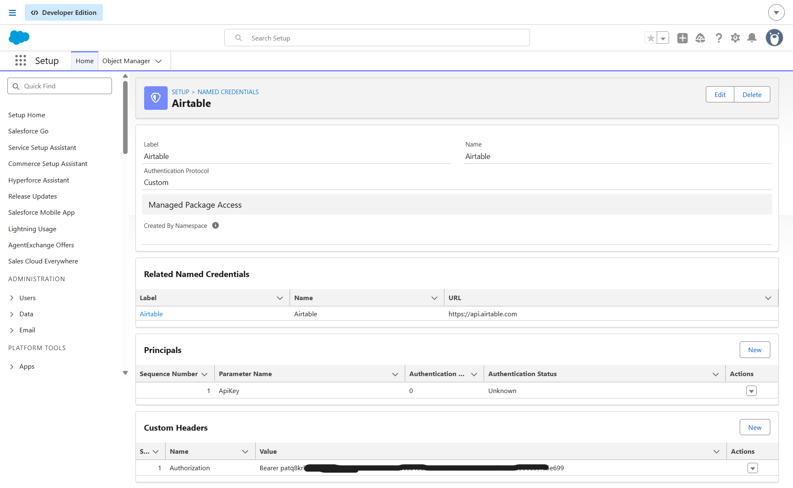Image resolution: width=793 pixels, height=488 pixels.
Task: Click the Search Setup magnifier icon
Action: pyautogui.click(x=238, y=38)
